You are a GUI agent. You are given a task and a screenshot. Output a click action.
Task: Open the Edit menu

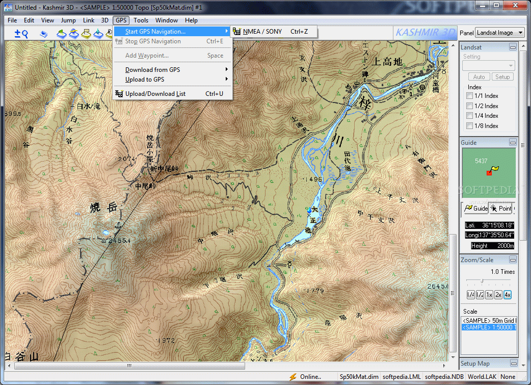[29, 20]
